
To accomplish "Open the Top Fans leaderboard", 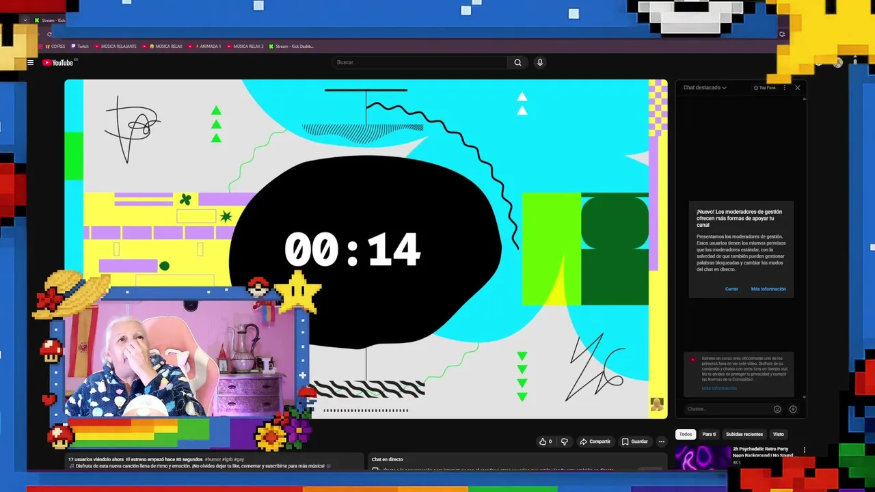I will click(765, 87).
